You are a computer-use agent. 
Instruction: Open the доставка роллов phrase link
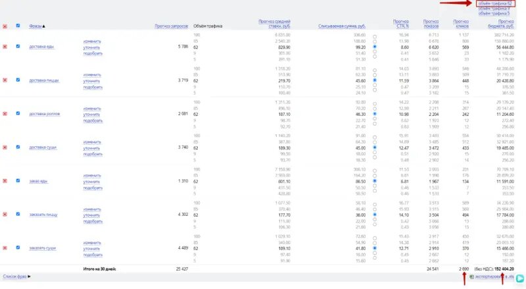45,114
